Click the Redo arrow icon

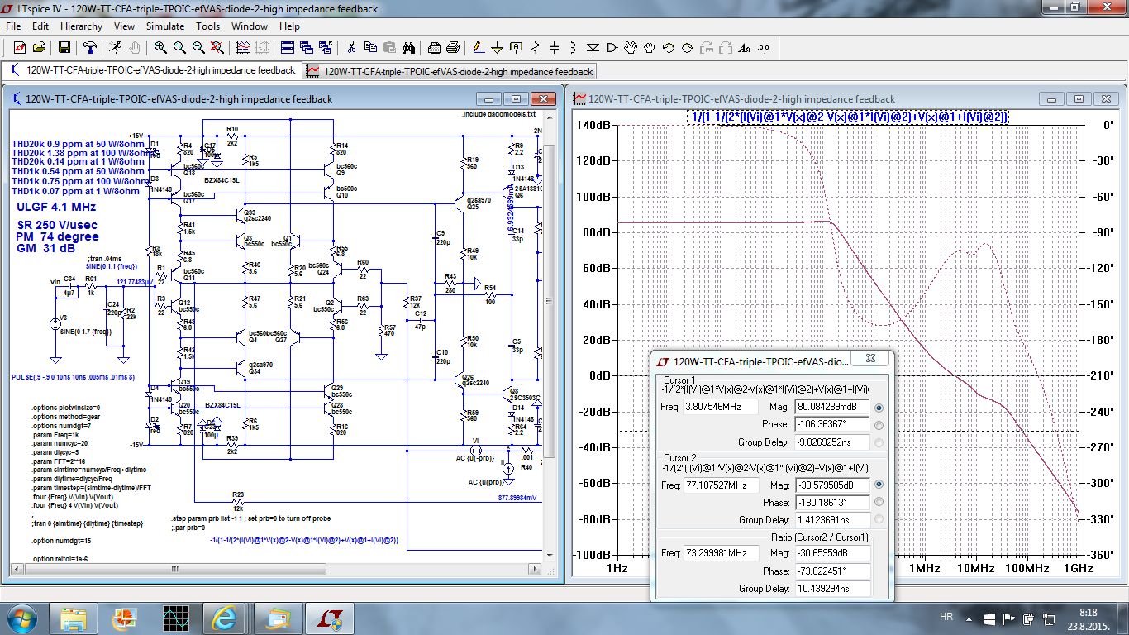pos(687,47)
